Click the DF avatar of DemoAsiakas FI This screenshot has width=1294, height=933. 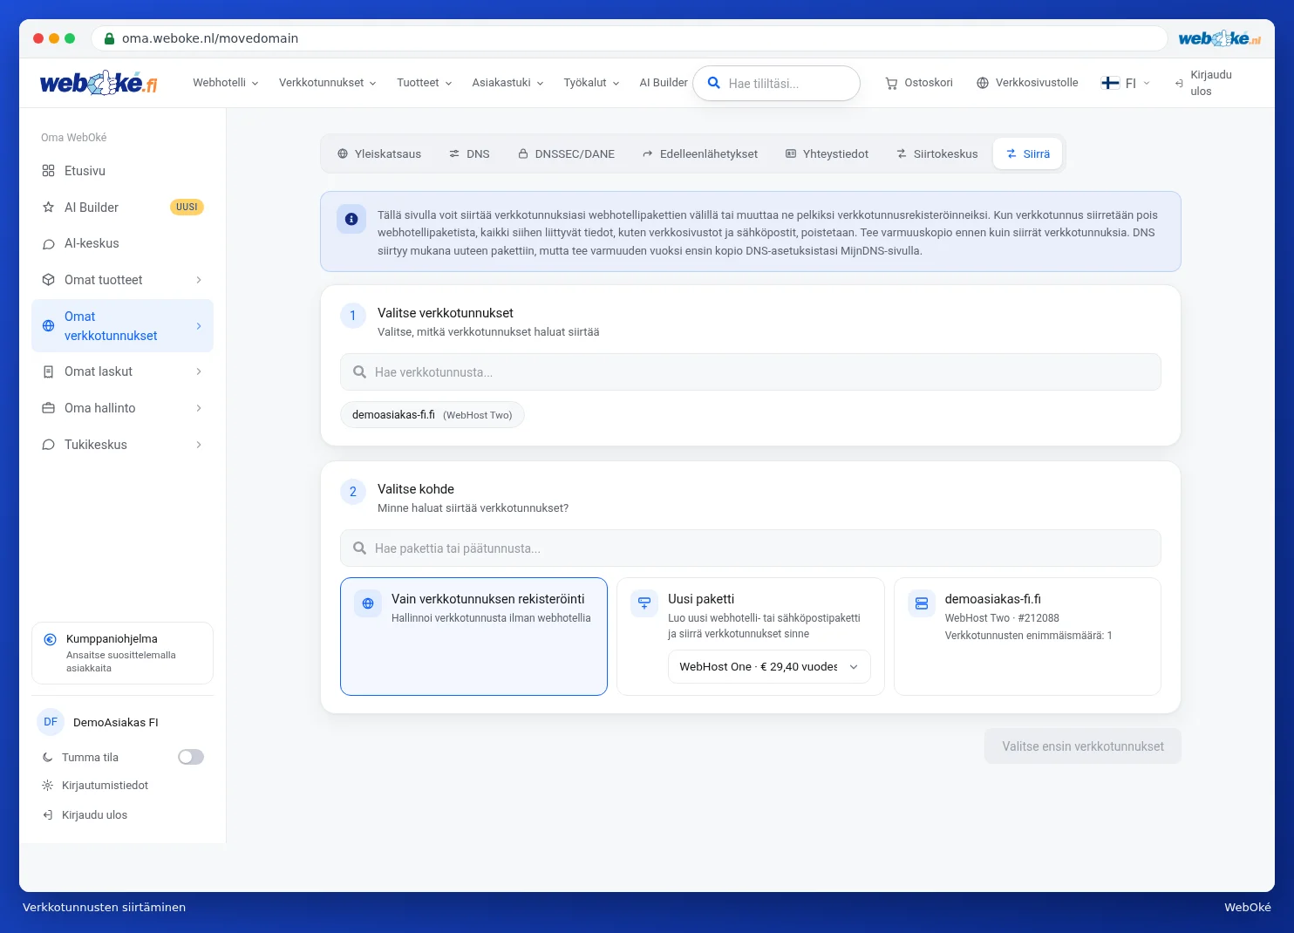(51, 722)
